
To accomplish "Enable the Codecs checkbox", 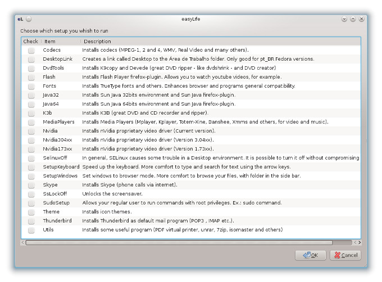I will tap(31, 50).
